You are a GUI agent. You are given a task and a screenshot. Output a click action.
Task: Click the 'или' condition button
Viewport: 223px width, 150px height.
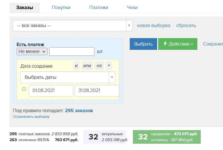[x=87, y=66]
